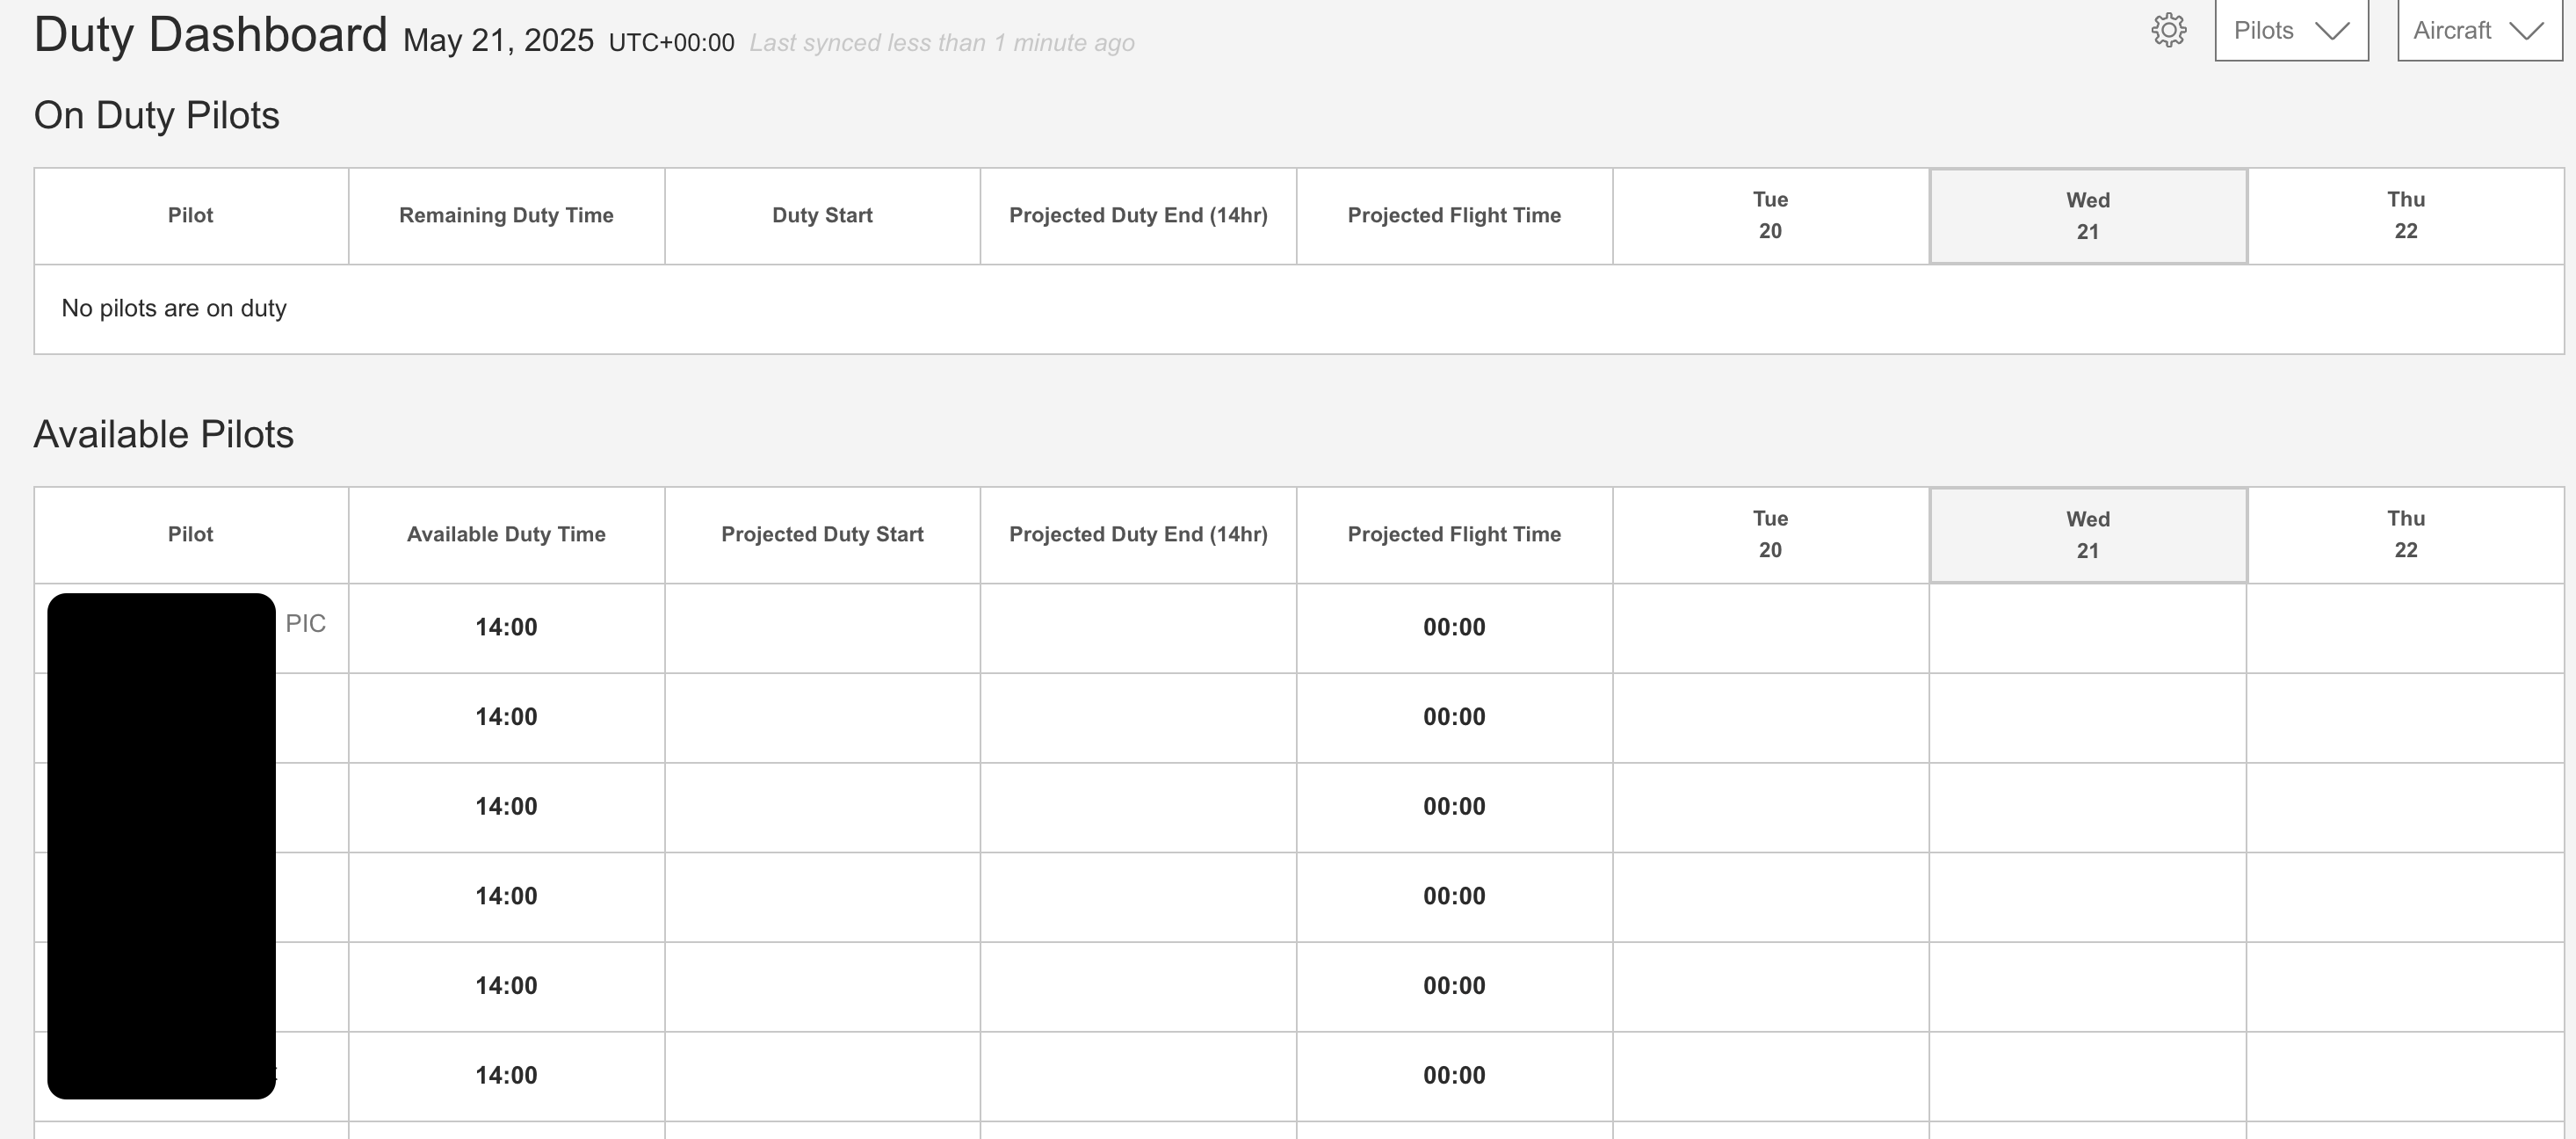2576x1139 pixels.
Task: Click Projected Duty End header in On Duty Pilots
Action: pyautogui.click(x=1138, y=215)
